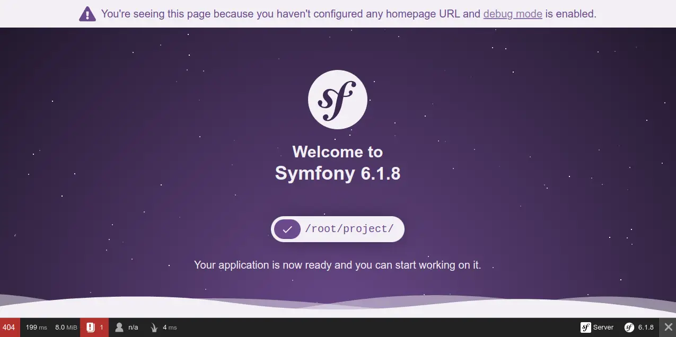Click 'Your application is now ready' text
Viewport: 676px width, 337px height.
click(x=338, y=265)
